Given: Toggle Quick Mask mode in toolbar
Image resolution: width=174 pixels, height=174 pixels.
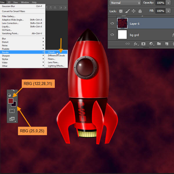Looking at the screenshot, I should pyautogui.click(x=12, y=111).
